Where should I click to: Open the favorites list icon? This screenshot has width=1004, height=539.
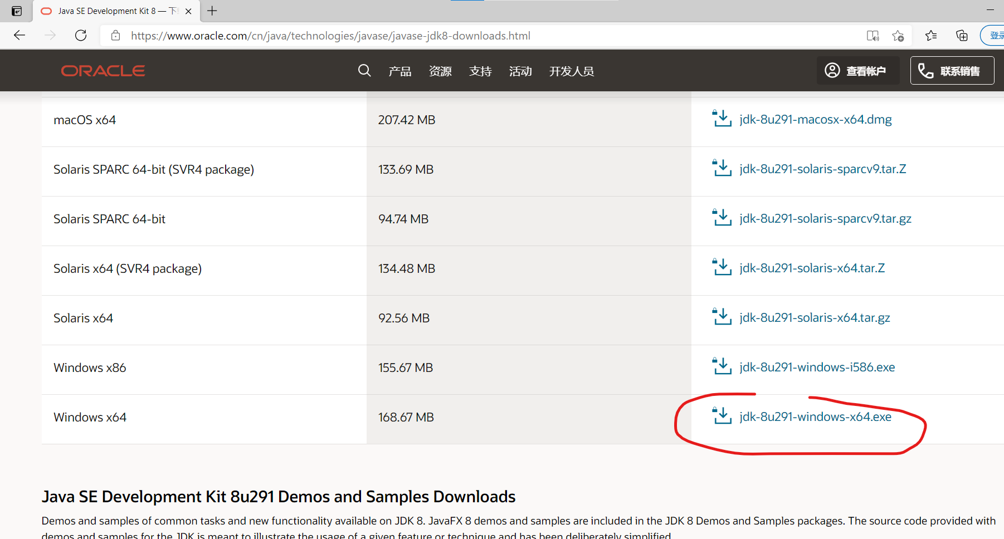click(x=930, y=36)
